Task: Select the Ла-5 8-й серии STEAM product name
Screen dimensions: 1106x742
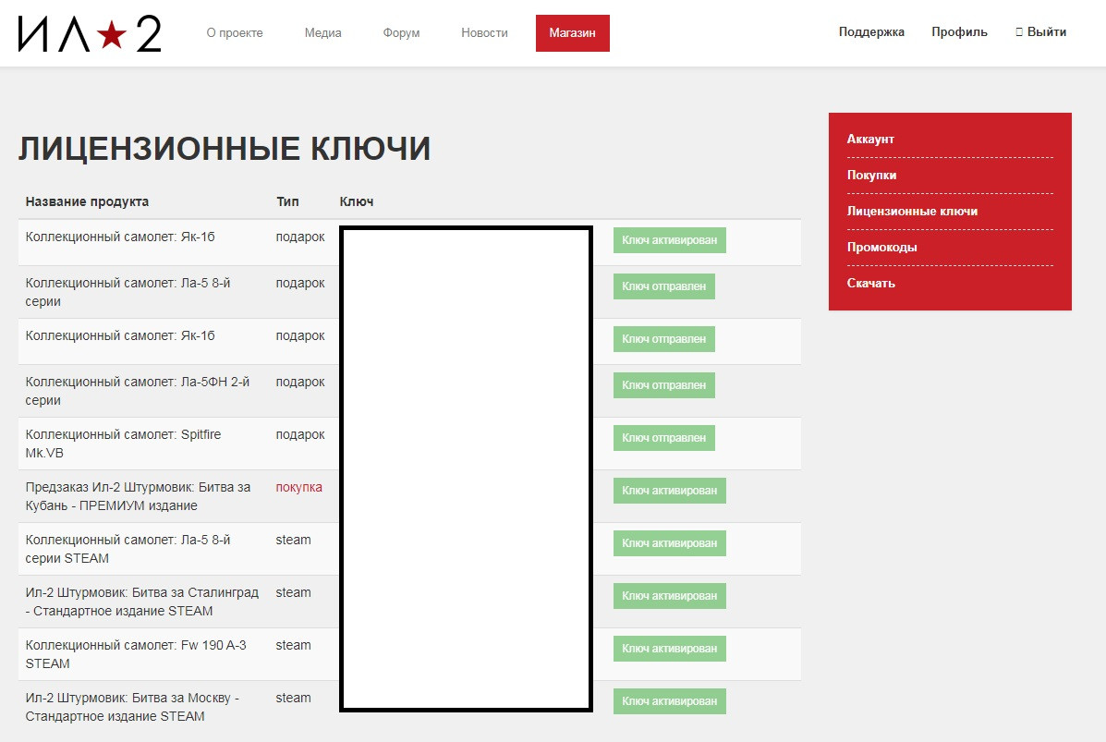Action: point(128,549)
